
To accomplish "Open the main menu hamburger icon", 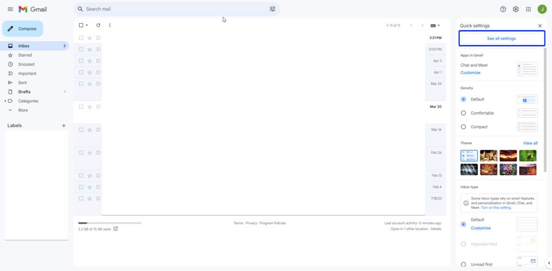I will pos(10,9).
